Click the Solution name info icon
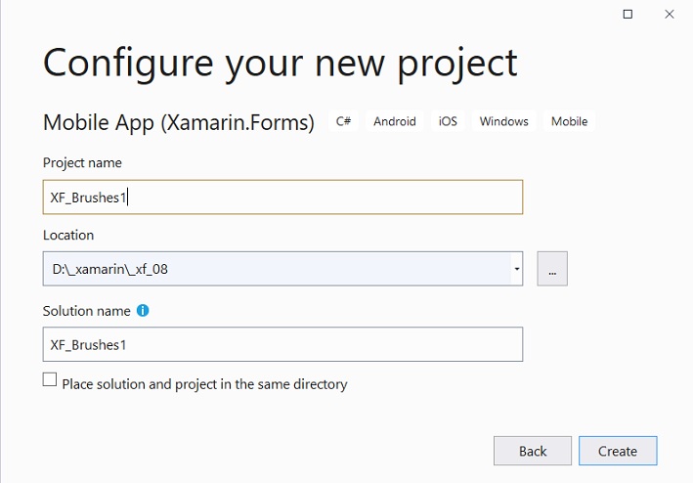The height and width of the screenshot is (483, 693). click(143, 311)
